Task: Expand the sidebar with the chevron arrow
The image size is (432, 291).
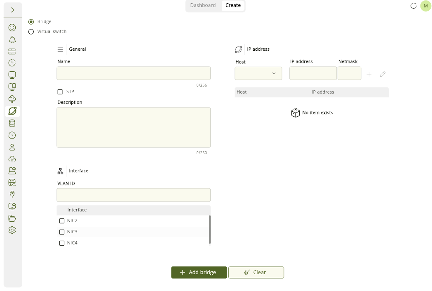Action: [12, 10]
